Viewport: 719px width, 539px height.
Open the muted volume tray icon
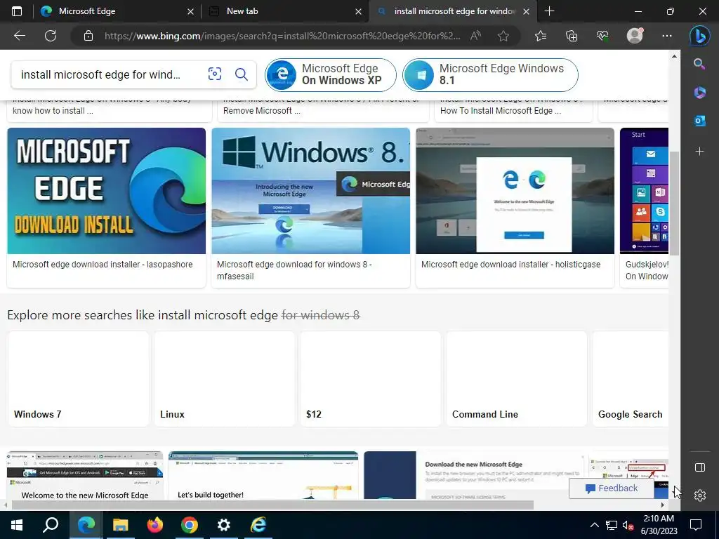click(x=628, y=525)
